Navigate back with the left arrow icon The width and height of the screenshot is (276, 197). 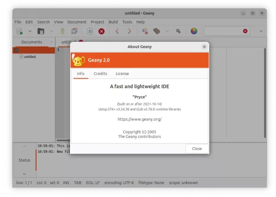tap(117, 31)
